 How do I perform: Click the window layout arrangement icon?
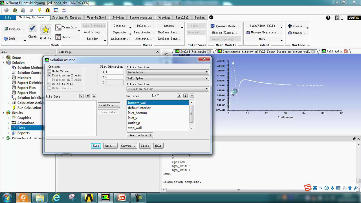point(337,18)
